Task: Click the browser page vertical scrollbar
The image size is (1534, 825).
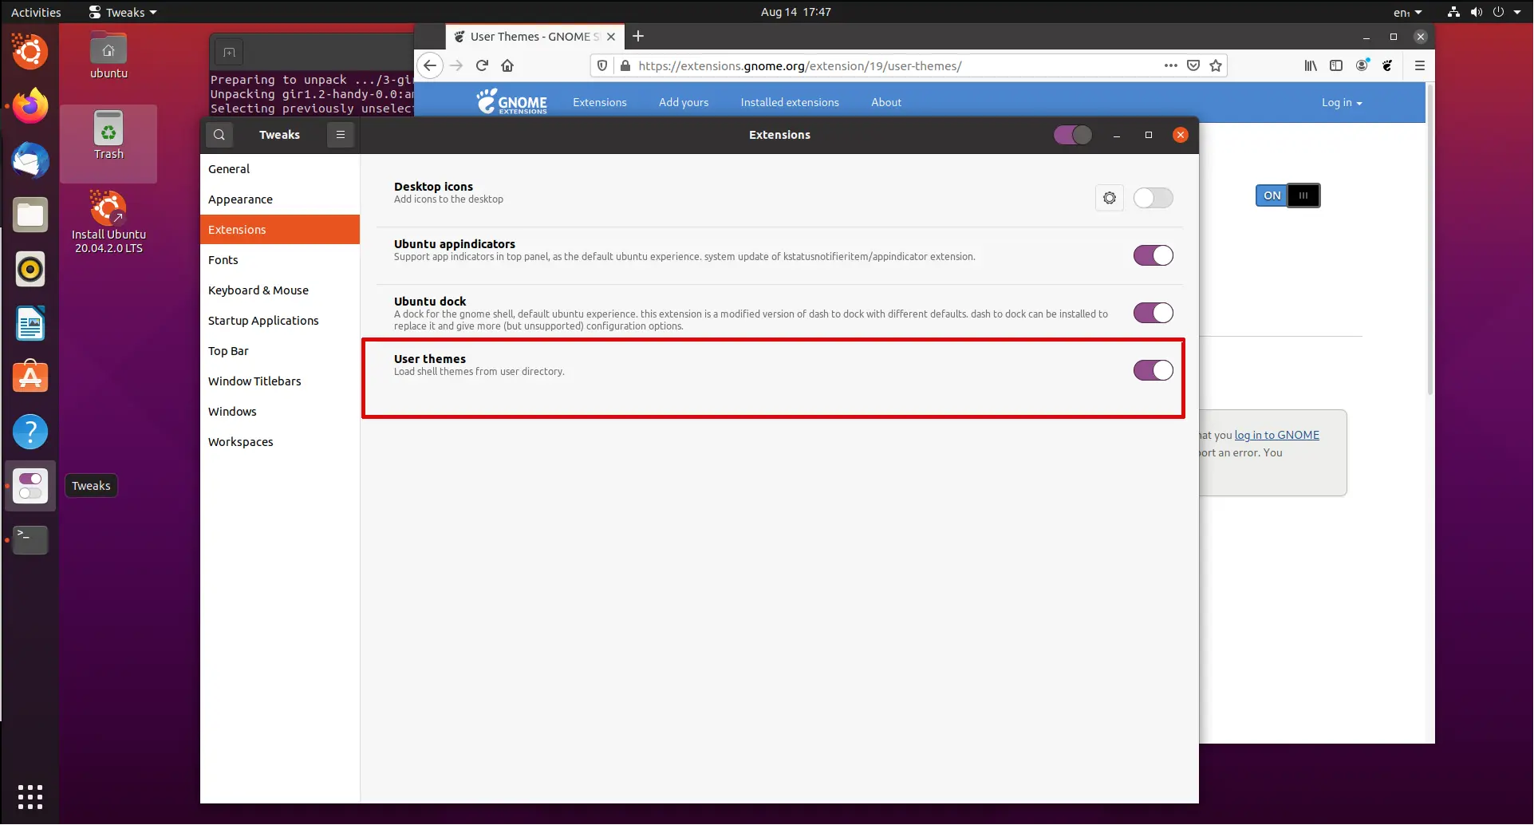Action: [1430, 239]
